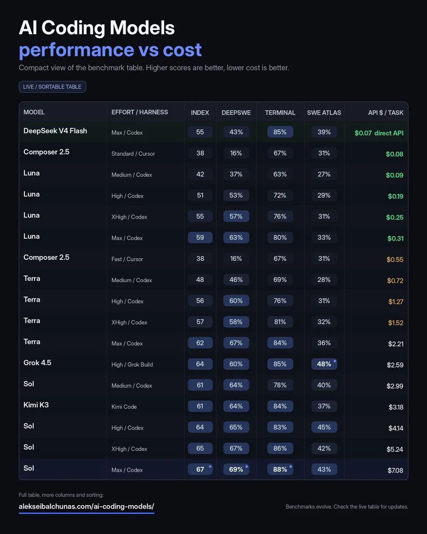The width and height of the screenshot is (427, 534).
Task: Click the $0.25 cost value
Action: pyautogui.click(x=394, y=217)
